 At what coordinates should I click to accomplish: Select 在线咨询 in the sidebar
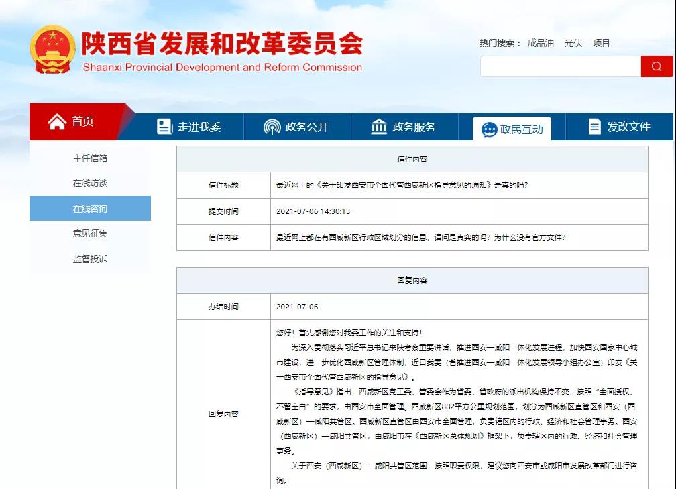(x=90, y=208)
